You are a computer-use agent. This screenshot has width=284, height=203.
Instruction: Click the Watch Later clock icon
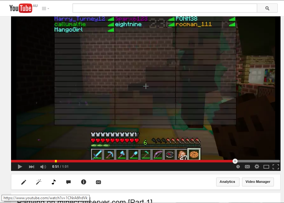point(238,167)
